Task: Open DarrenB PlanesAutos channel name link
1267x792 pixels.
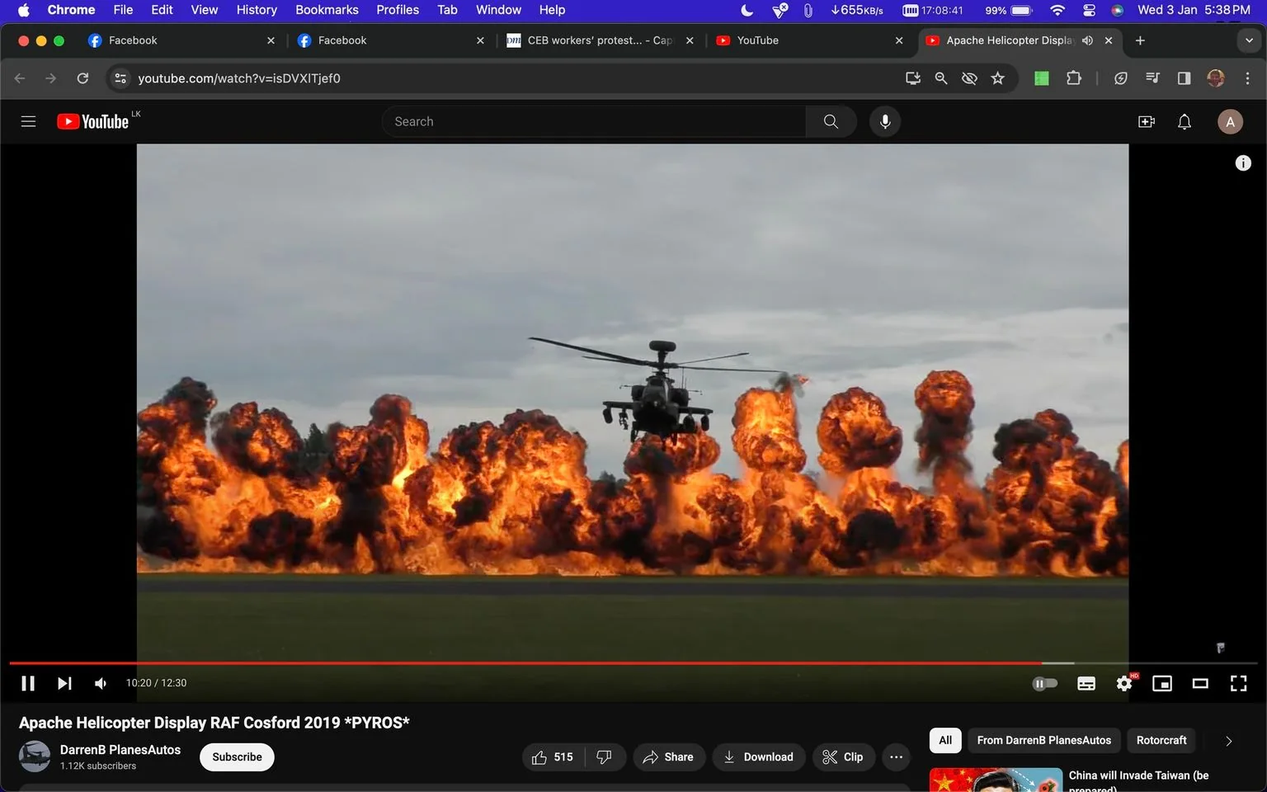Action: (120, 749)
